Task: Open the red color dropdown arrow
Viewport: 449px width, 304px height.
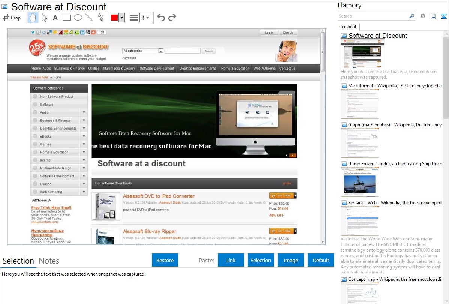Action: 121,18
